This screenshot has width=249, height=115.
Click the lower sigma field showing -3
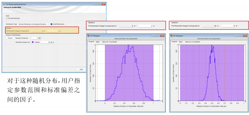127,26
